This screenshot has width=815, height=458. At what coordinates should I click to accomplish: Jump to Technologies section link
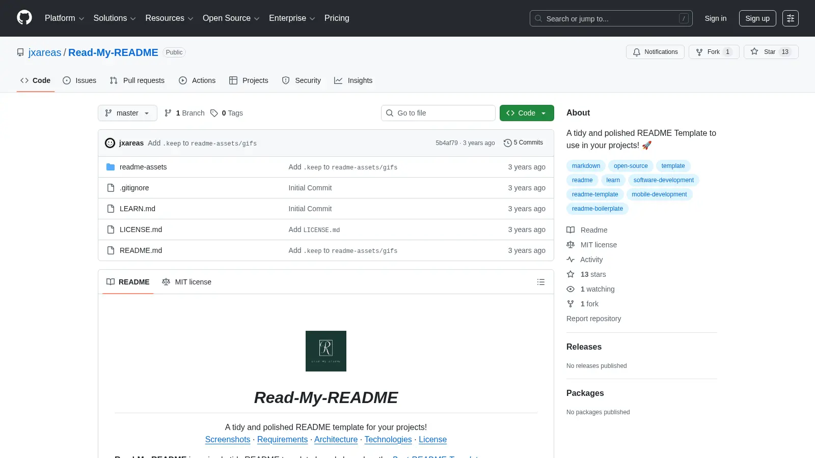pyautogui.click(x=388, y=440)
